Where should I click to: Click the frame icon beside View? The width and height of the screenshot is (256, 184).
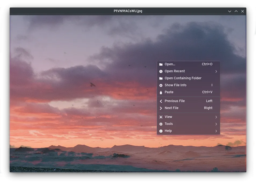(x=161, y=117)
